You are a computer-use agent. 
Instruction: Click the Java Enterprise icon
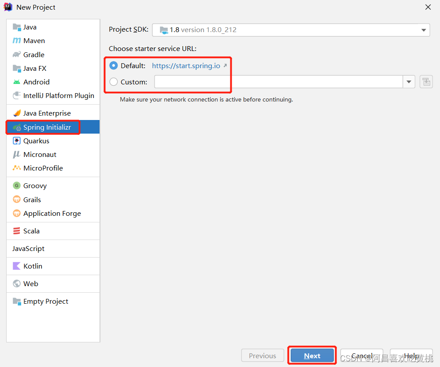[17, 113]
